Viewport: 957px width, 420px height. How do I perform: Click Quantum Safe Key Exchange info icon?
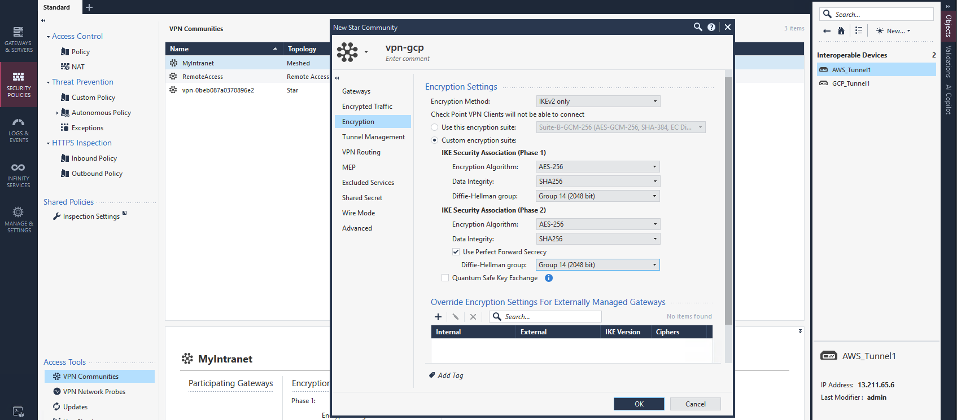point(549,278)
